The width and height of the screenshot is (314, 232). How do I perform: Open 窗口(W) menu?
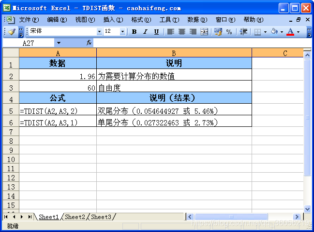[x=225, y=20]
